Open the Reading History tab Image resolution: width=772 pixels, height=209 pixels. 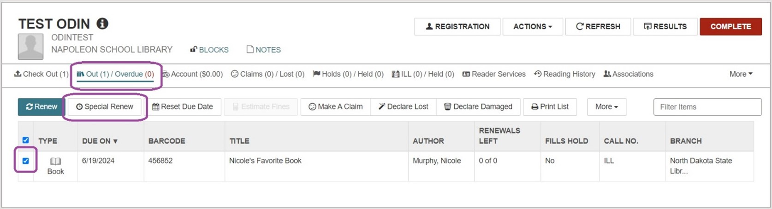[564, 74]
